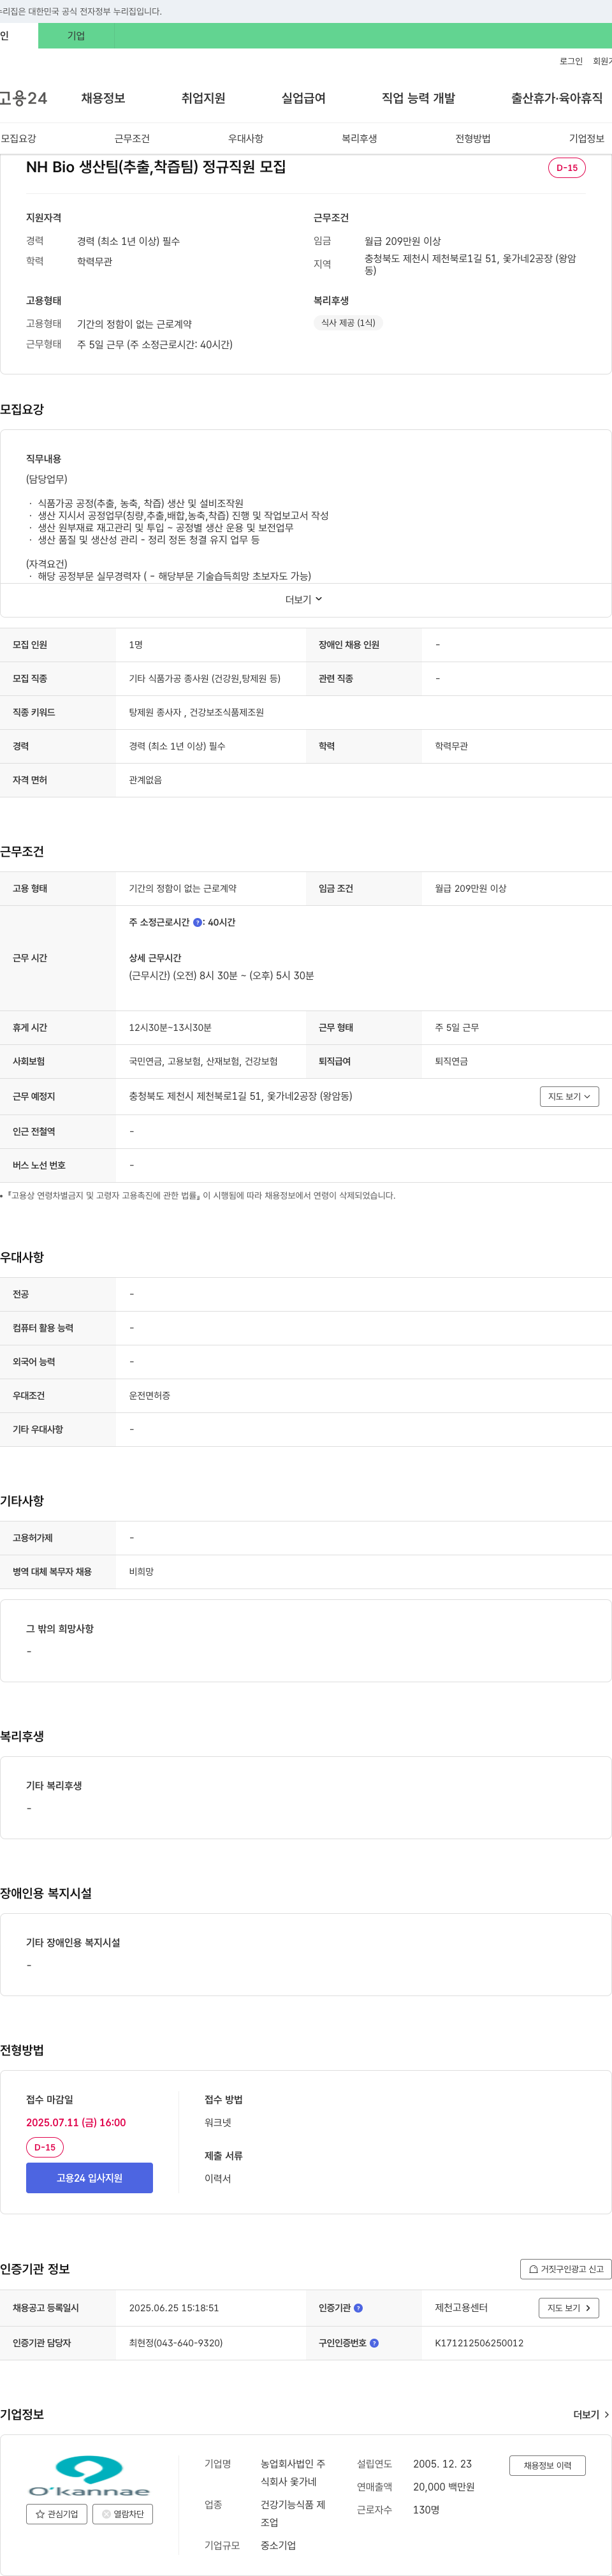This screenshot has width=612, height=2576.
Task: Switch to the 기업 tab
Action: click(76, 36)
